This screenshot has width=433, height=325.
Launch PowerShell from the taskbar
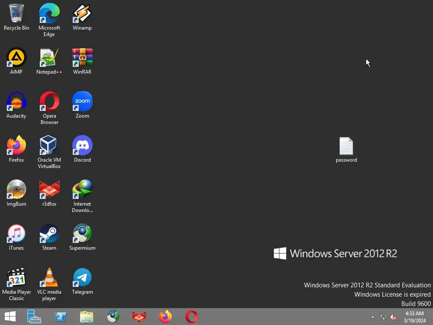pyautogui.click(x=60, y=317)
